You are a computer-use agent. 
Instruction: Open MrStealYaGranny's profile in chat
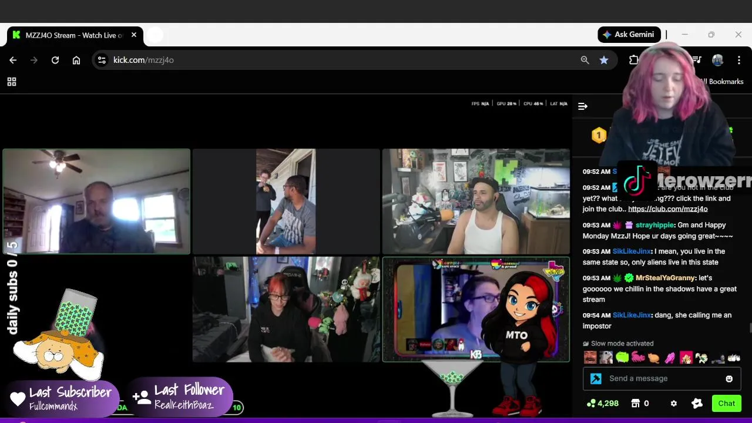click(x=665, y=278)
